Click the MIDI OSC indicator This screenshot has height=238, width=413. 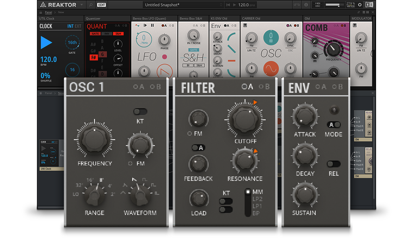click(x=318, y=5)
